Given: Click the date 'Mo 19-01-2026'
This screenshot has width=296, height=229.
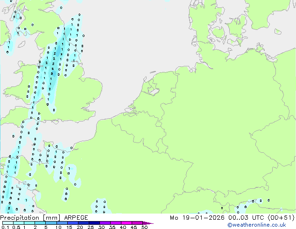Looking at the screenshot, I should click(197, 218).
